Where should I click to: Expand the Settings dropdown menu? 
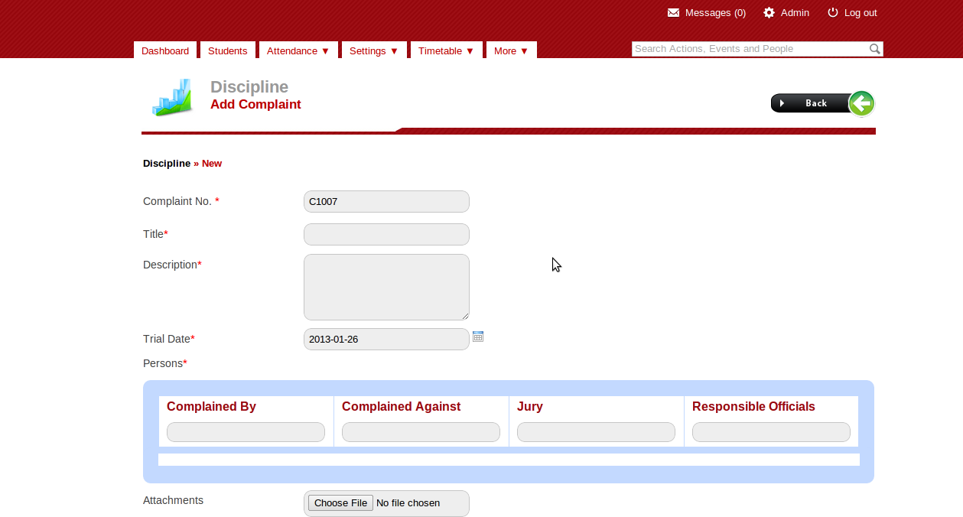coord(373,51)
